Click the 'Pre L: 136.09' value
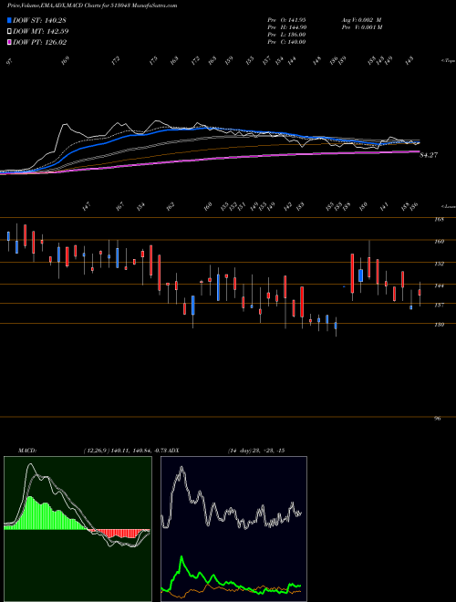Screen dimensions: 456x602 286,35
